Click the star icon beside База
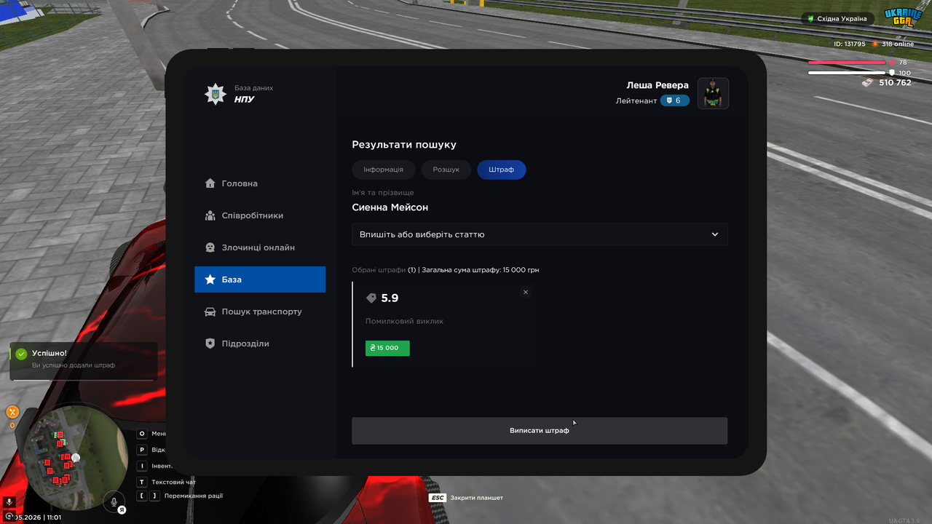Viewport: 932px width, 524px height. [x=210, y=279]
